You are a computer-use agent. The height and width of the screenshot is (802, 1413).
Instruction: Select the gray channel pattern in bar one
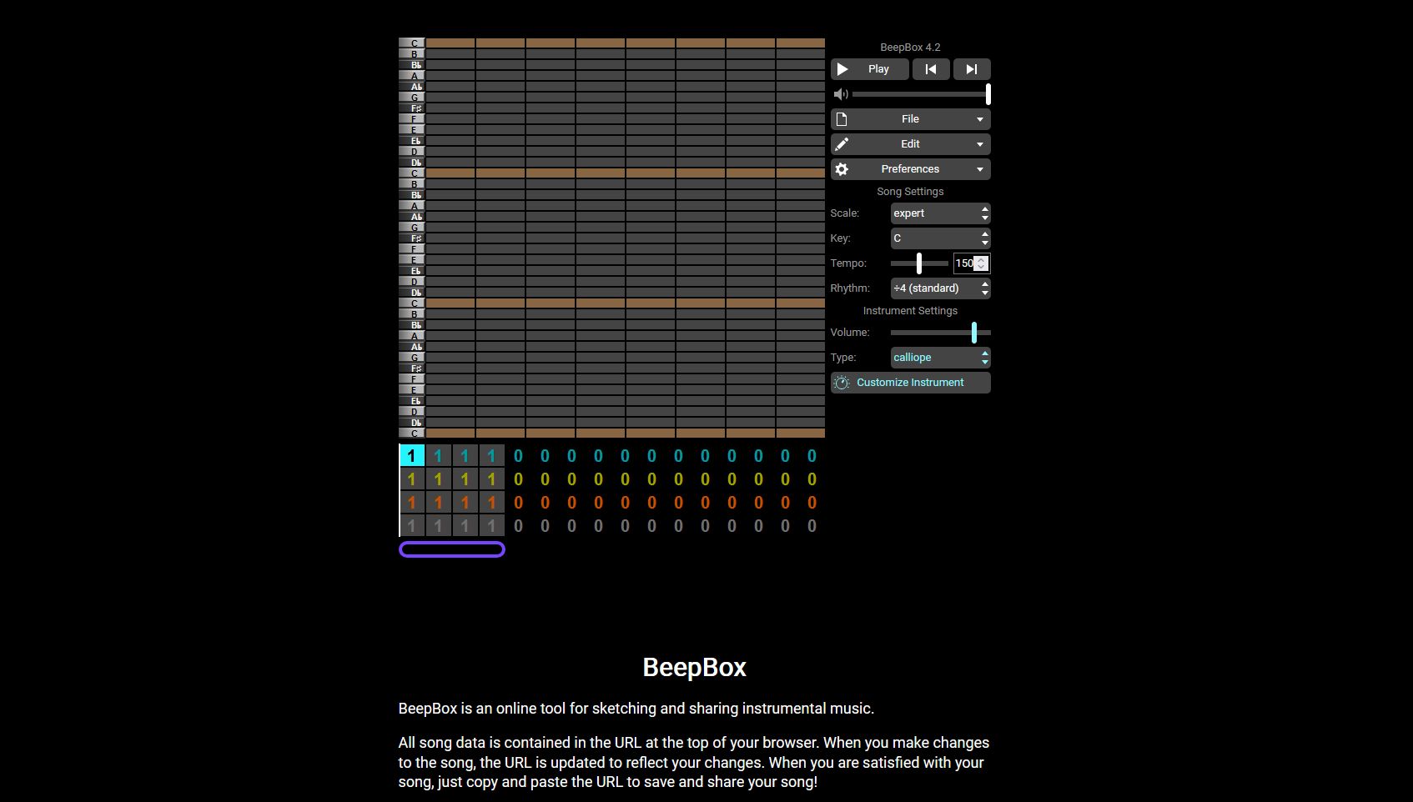point(412,526)
